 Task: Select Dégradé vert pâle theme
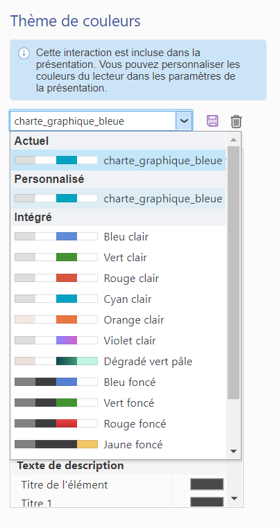[x=119, y=361]
